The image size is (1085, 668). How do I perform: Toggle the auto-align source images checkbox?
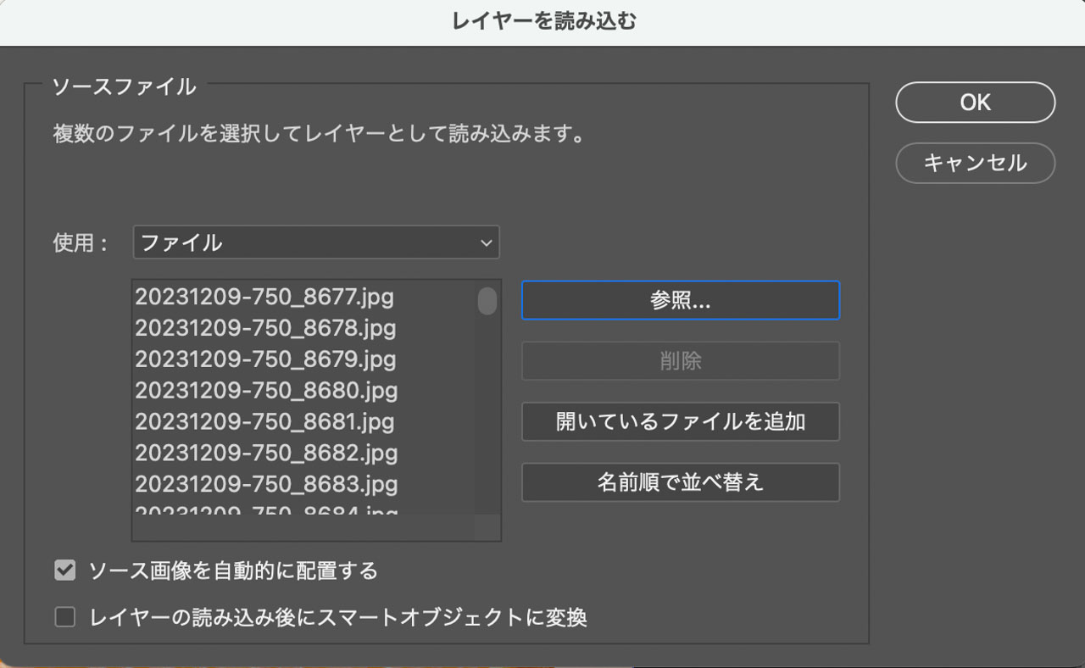pos(65,571)
